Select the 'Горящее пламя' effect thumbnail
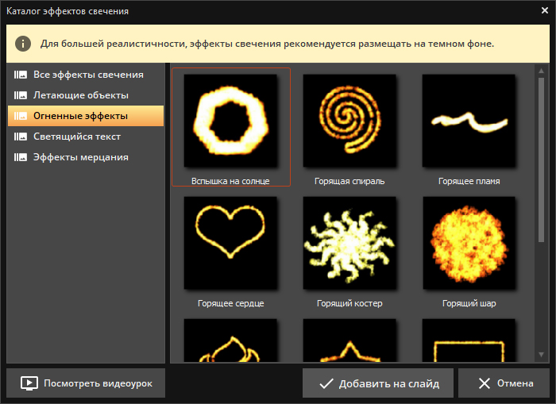 coord(469,121)
